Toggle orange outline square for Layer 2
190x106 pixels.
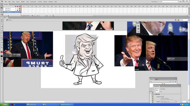pos(20,9)
